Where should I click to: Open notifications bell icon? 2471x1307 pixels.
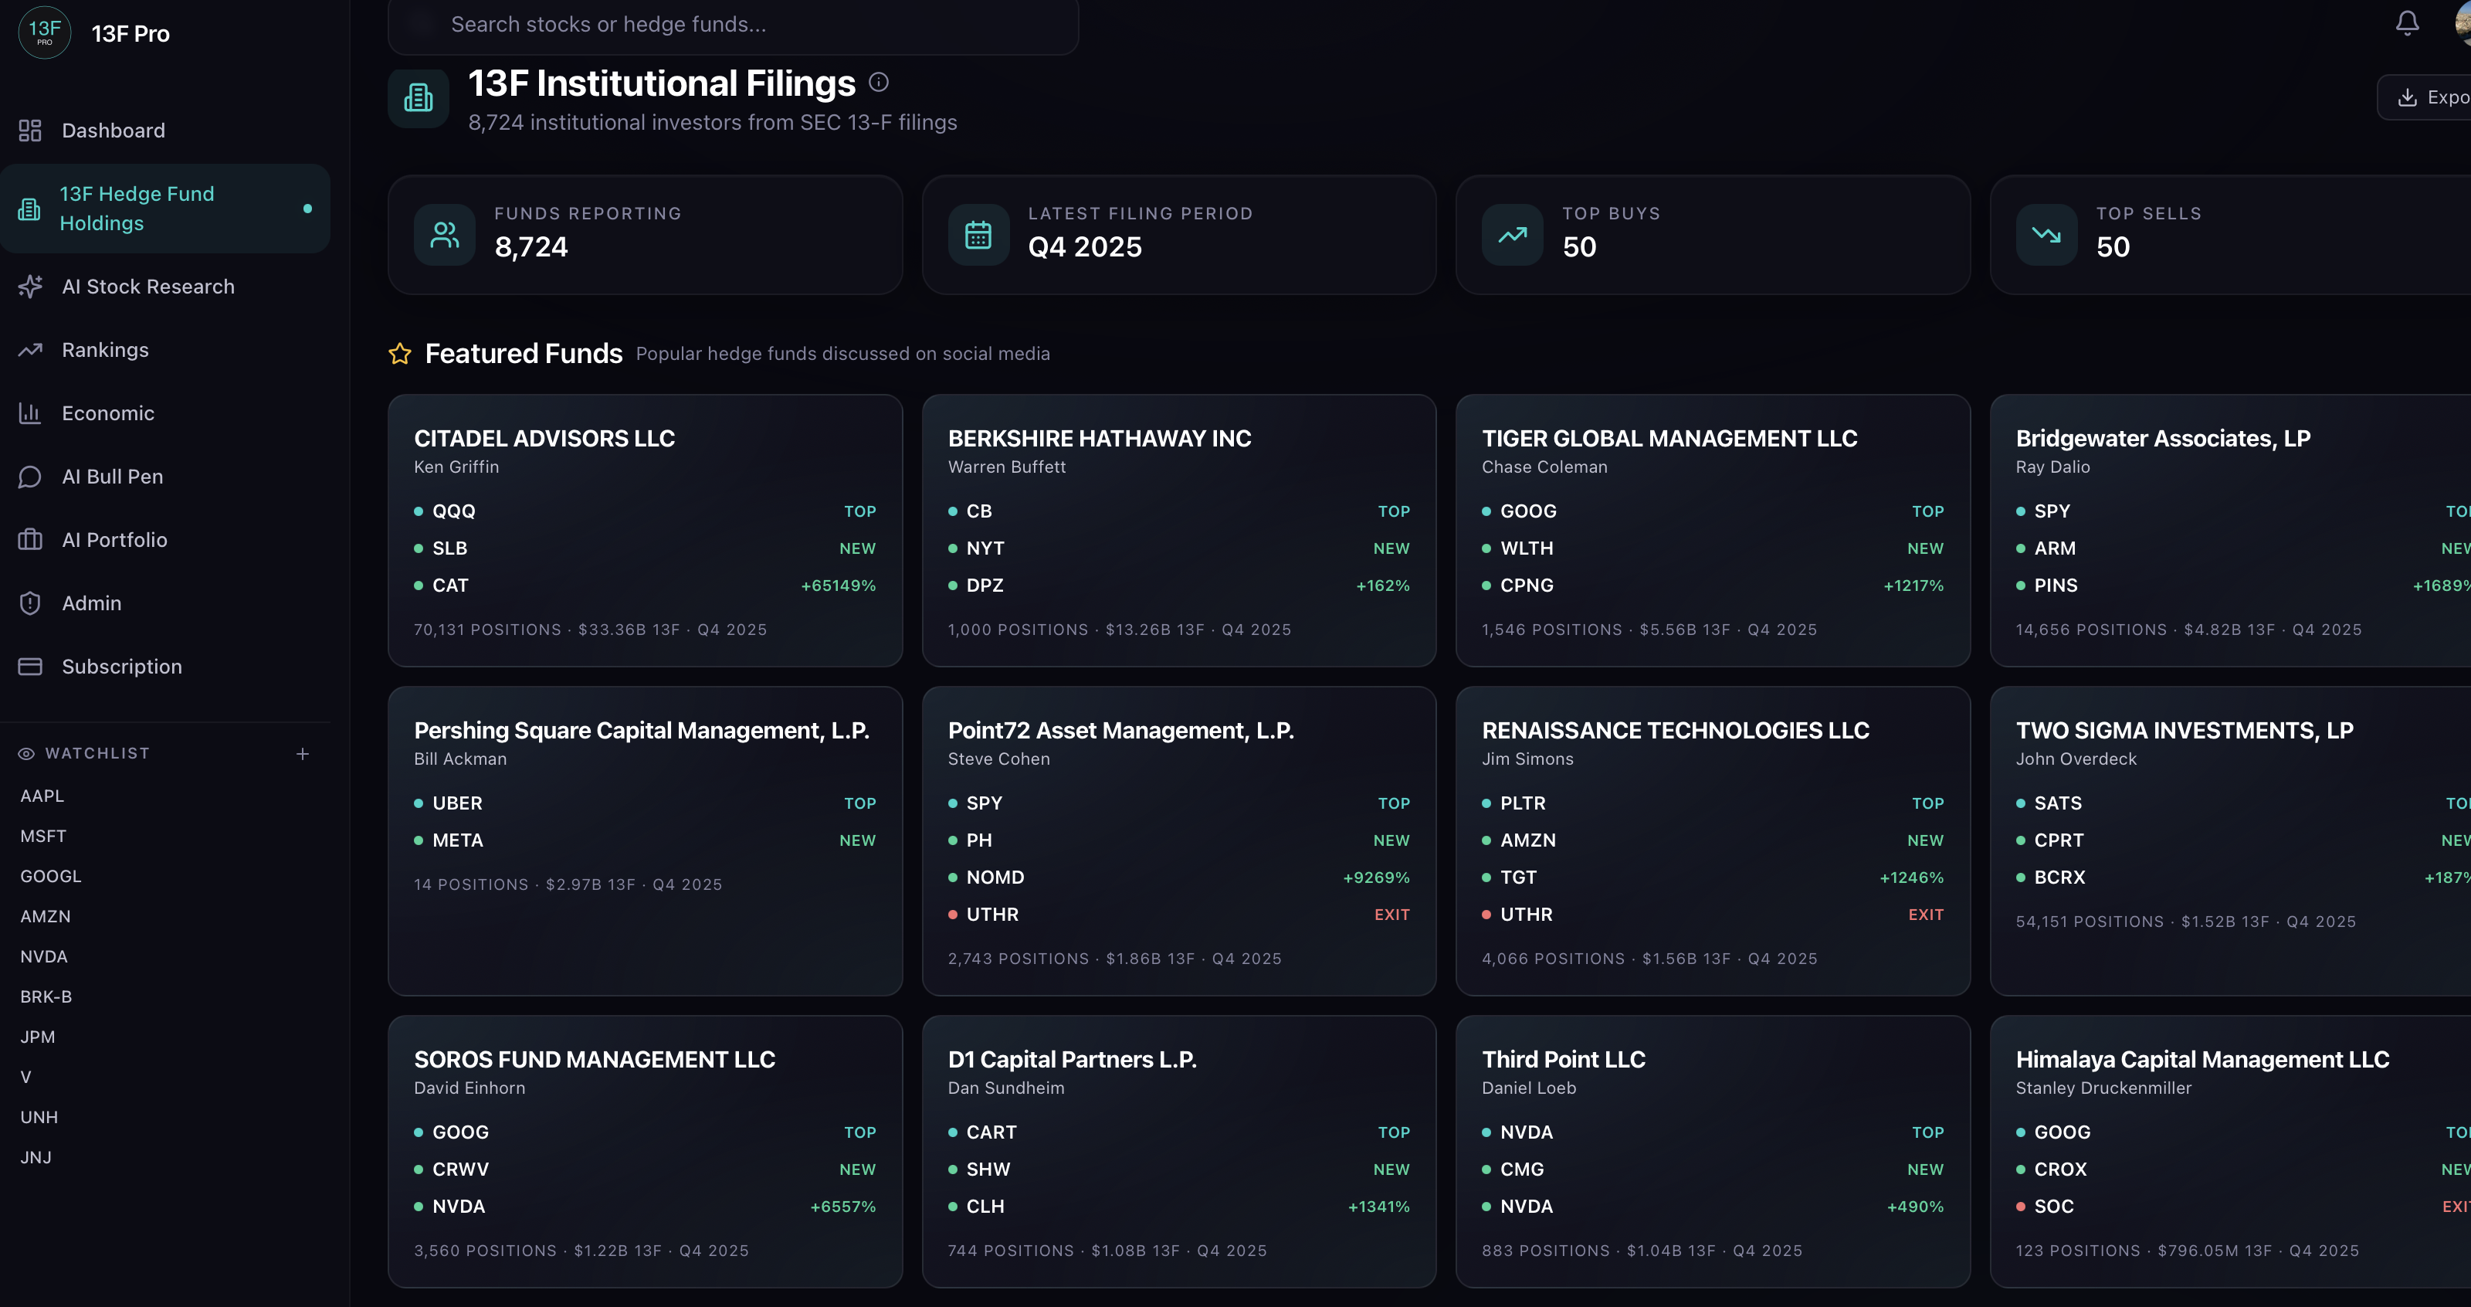point(2407,22)
